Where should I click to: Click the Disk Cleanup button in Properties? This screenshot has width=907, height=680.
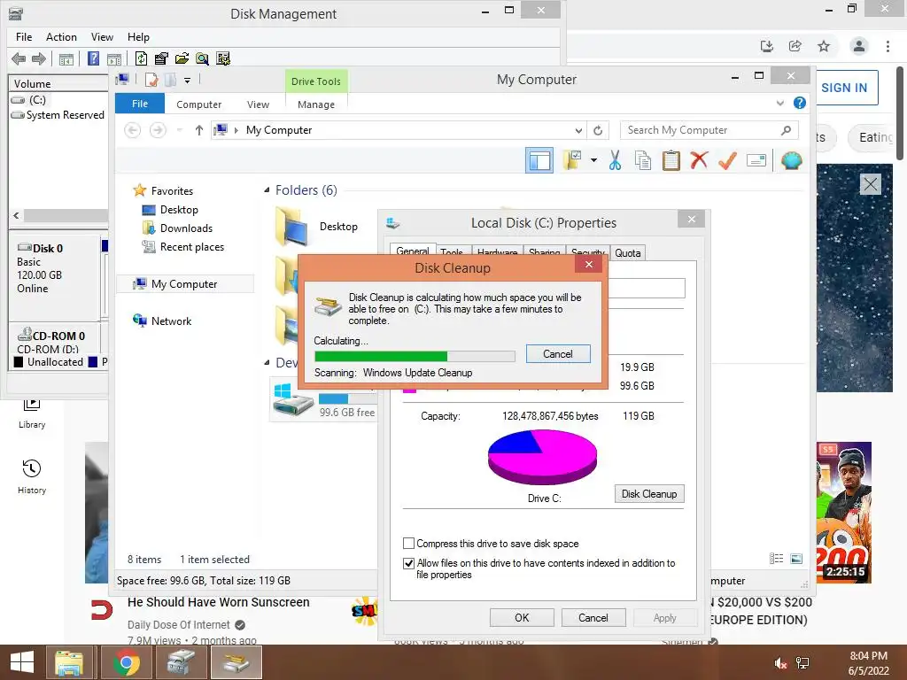[x=649, y=494]
